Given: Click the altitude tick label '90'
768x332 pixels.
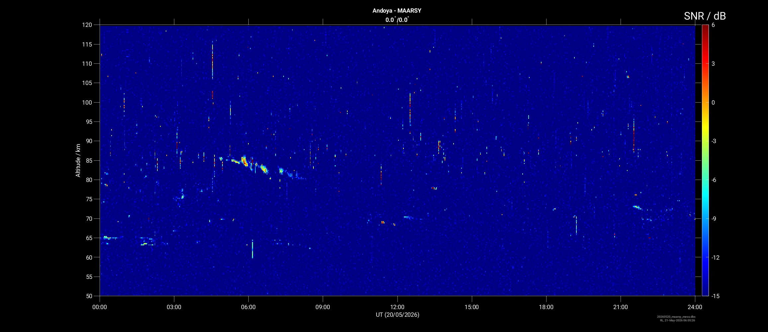Looking at the screenshot, I should point(89,141).
